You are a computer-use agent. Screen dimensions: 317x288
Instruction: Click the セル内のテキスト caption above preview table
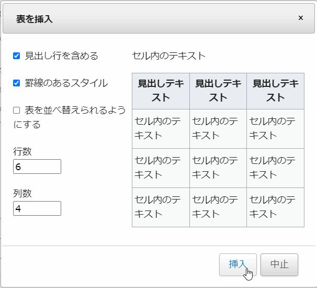click(169, 56)
